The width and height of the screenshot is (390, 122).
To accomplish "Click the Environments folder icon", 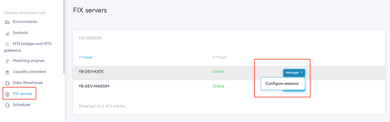I will 7,22.
